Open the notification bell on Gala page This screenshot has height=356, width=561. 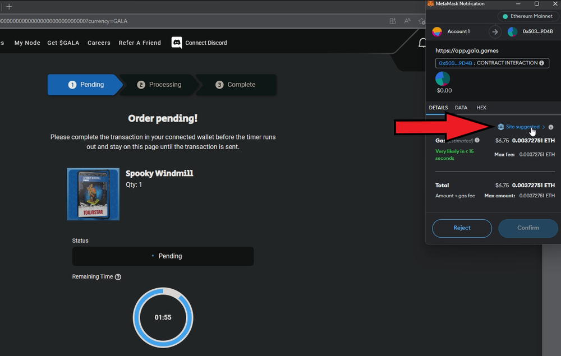[422, 43]
